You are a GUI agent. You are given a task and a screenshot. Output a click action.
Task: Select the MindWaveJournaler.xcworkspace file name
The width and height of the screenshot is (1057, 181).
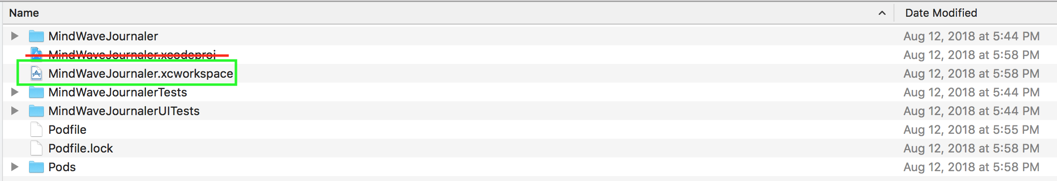[x=140, y=74]
